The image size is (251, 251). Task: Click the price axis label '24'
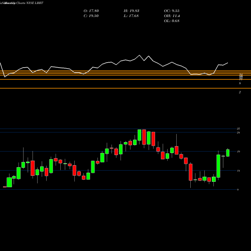[238, 133]
